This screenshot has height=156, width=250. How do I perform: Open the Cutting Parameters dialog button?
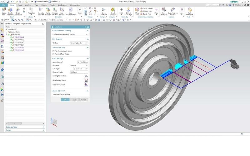point(86,76)
